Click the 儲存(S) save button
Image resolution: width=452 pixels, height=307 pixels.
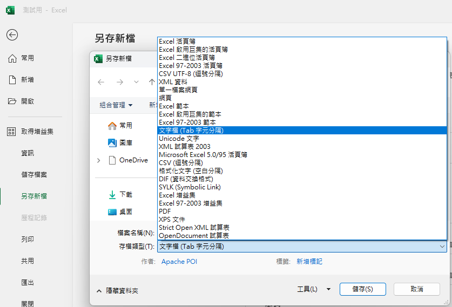pyautogui.click(x=363, y=289)
